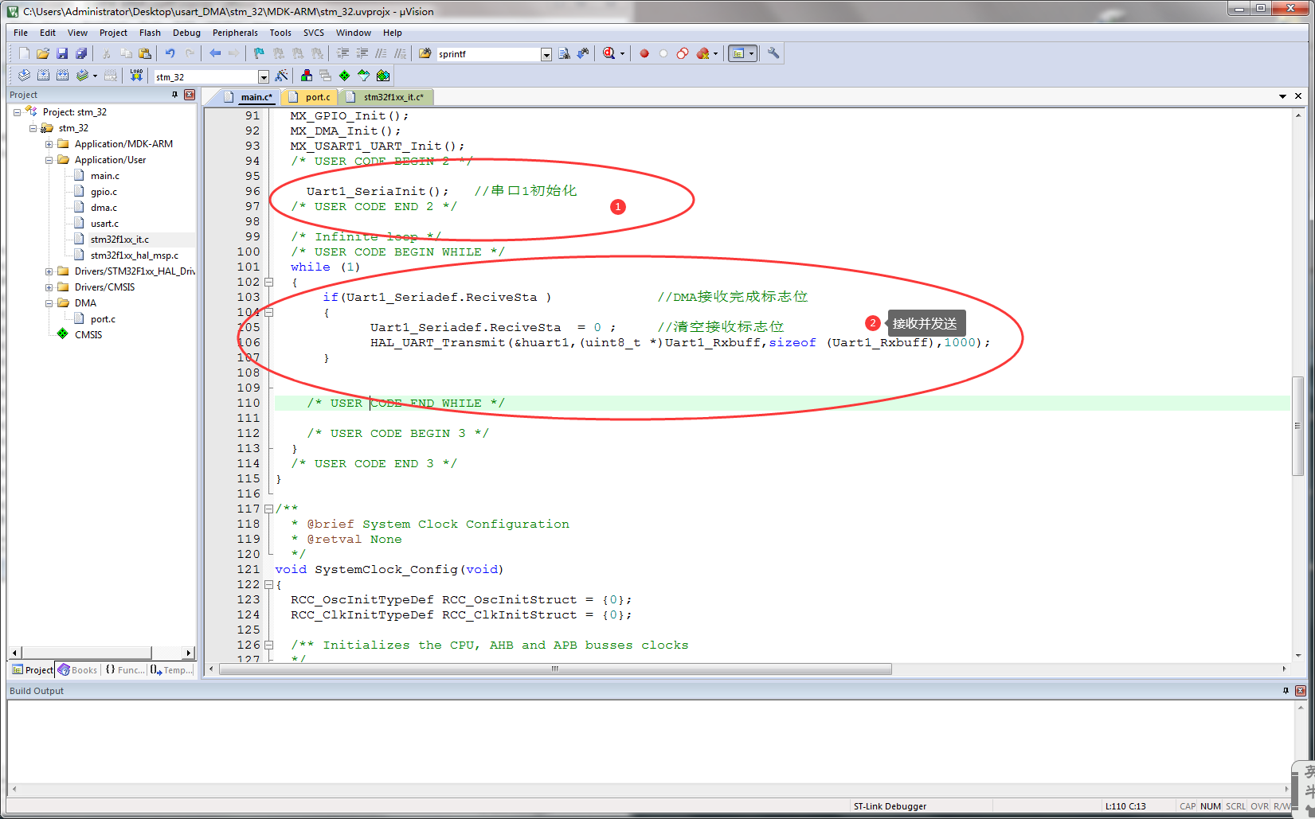Save the current file
The width and height of the screenshot is (1315, 819).
click(62, 53)
